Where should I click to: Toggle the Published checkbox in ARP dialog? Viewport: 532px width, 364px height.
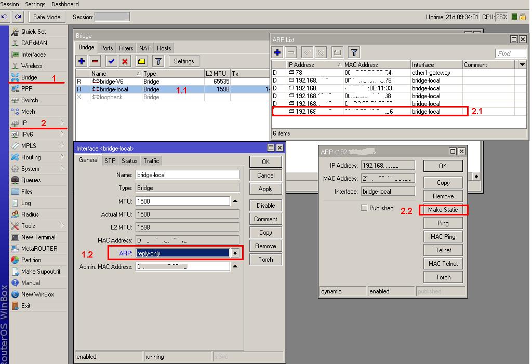(365, 208)
